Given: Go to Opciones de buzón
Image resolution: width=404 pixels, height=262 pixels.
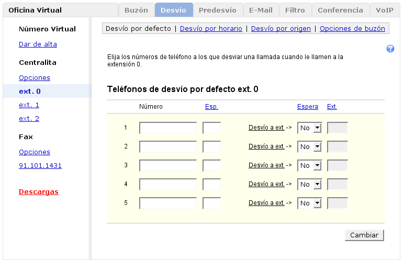Looking at the screenshot, I should tap(352, 29).
